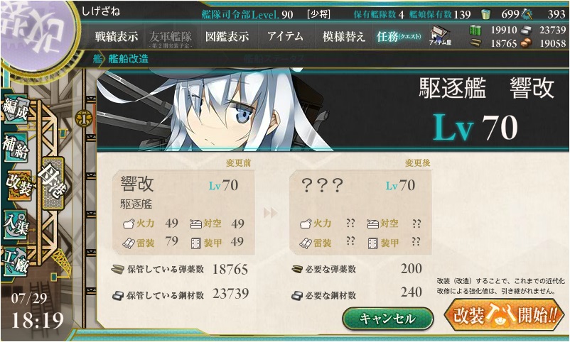
Task: Select the 補給 resupply icon
Action: [x=15, y=147]
